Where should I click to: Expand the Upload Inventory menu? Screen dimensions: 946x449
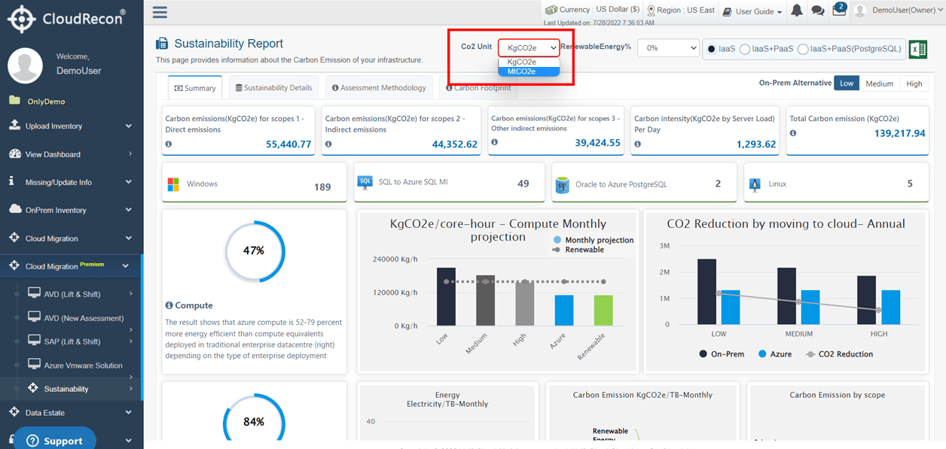[72, 126]
